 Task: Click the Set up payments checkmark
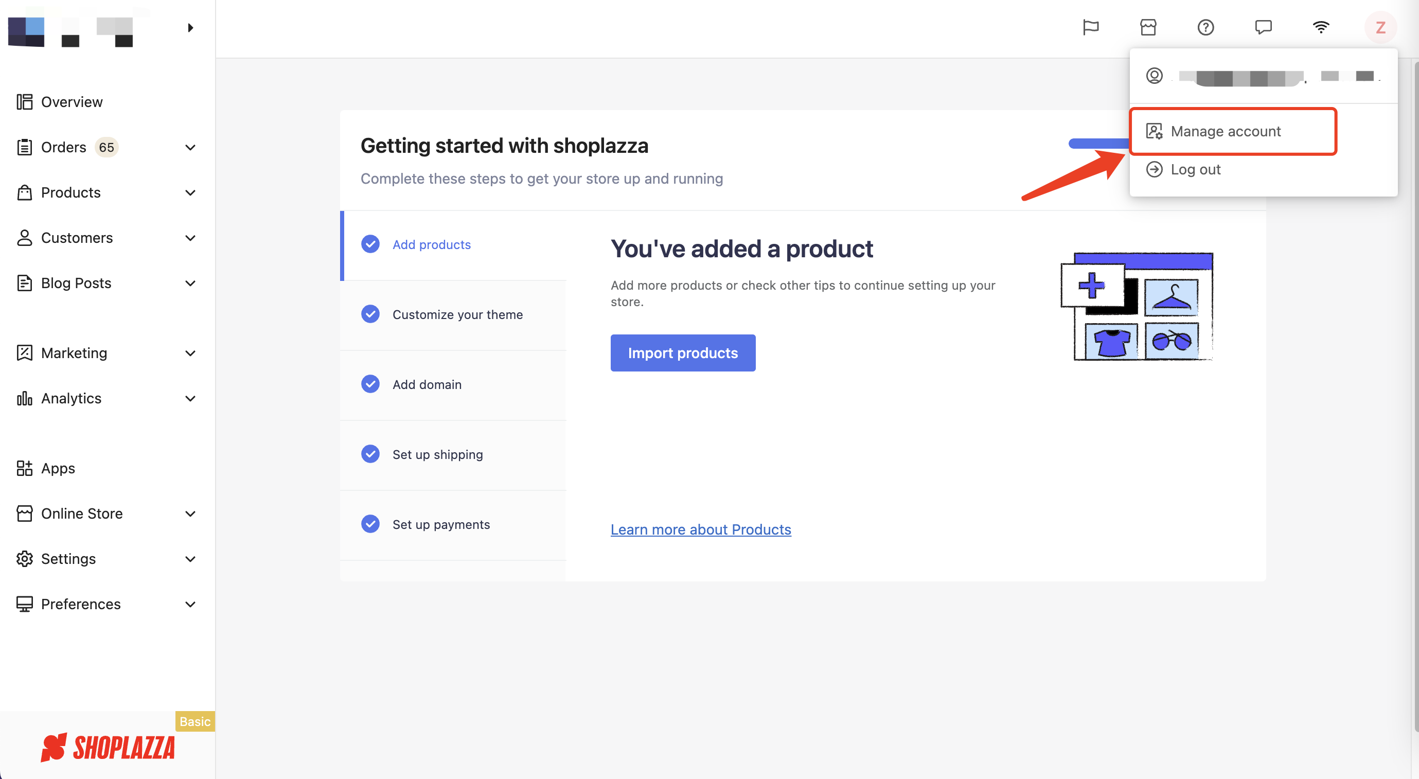pos(370,523)
